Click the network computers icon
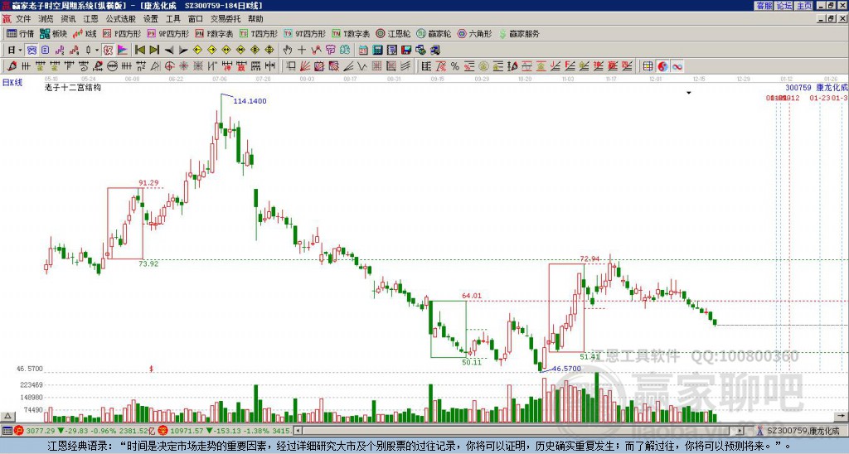The width and height of the screenshot is (849, 454). click(435, 51)
